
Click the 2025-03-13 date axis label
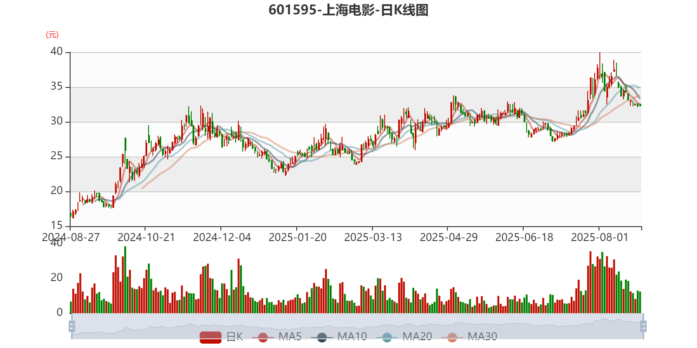(x=373, y=238)
